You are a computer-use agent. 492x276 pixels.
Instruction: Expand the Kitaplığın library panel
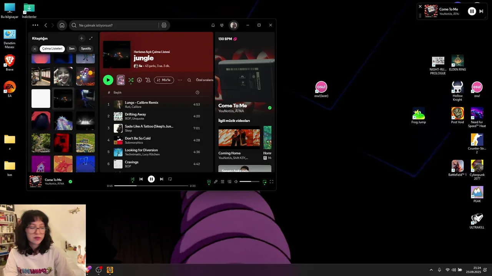coord(91,38)
